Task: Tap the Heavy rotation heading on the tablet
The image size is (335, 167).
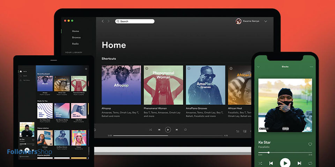Action: click(x=43, y=128)
